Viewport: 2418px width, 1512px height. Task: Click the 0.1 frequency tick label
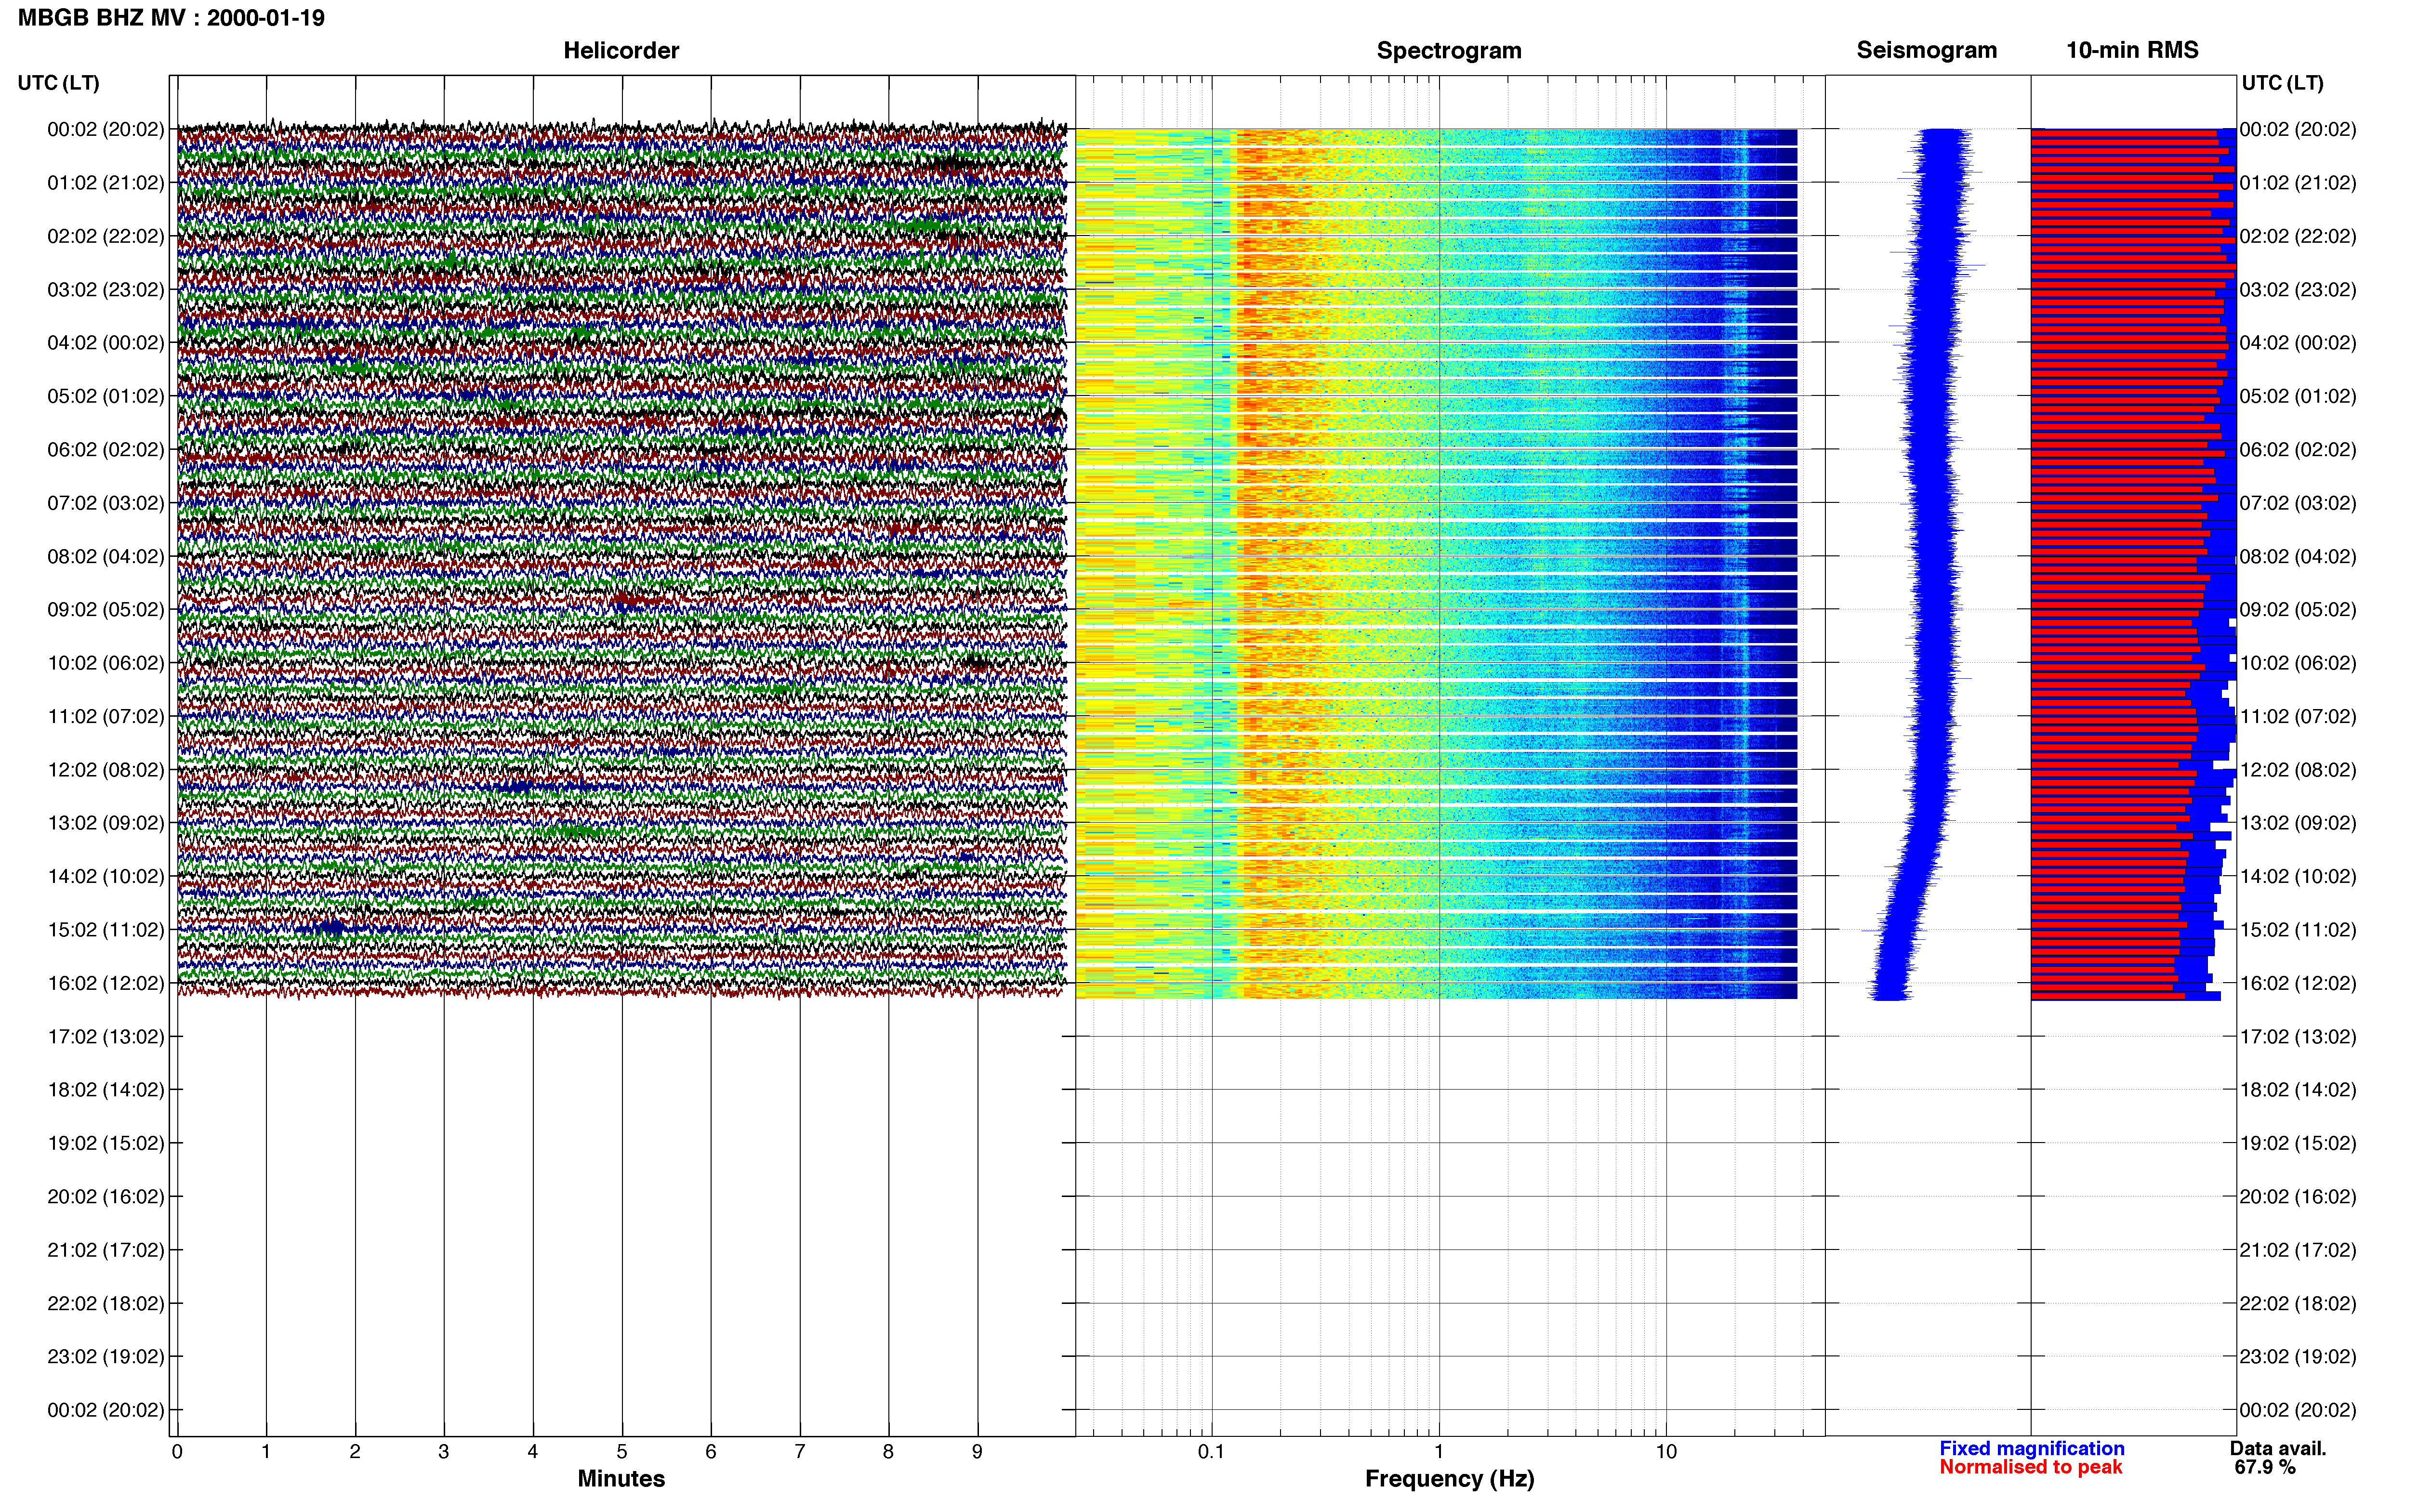pos(1211,1451)
